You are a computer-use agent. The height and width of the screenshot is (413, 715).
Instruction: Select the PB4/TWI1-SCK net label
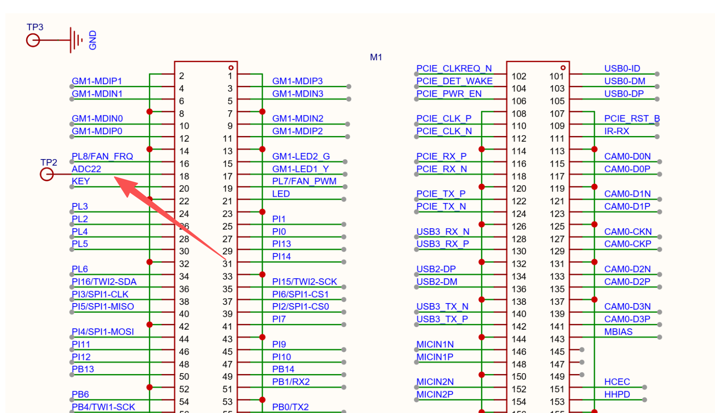103,407
